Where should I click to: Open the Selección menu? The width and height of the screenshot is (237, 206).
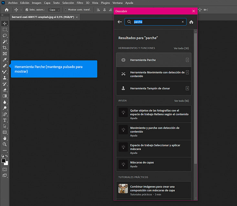68,3
